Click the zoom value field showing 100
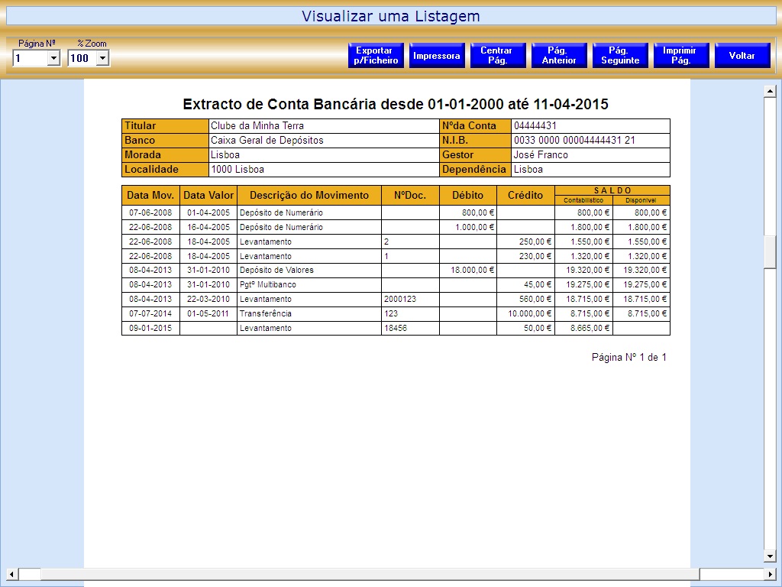The image size is (782, 587). (80, 58)
